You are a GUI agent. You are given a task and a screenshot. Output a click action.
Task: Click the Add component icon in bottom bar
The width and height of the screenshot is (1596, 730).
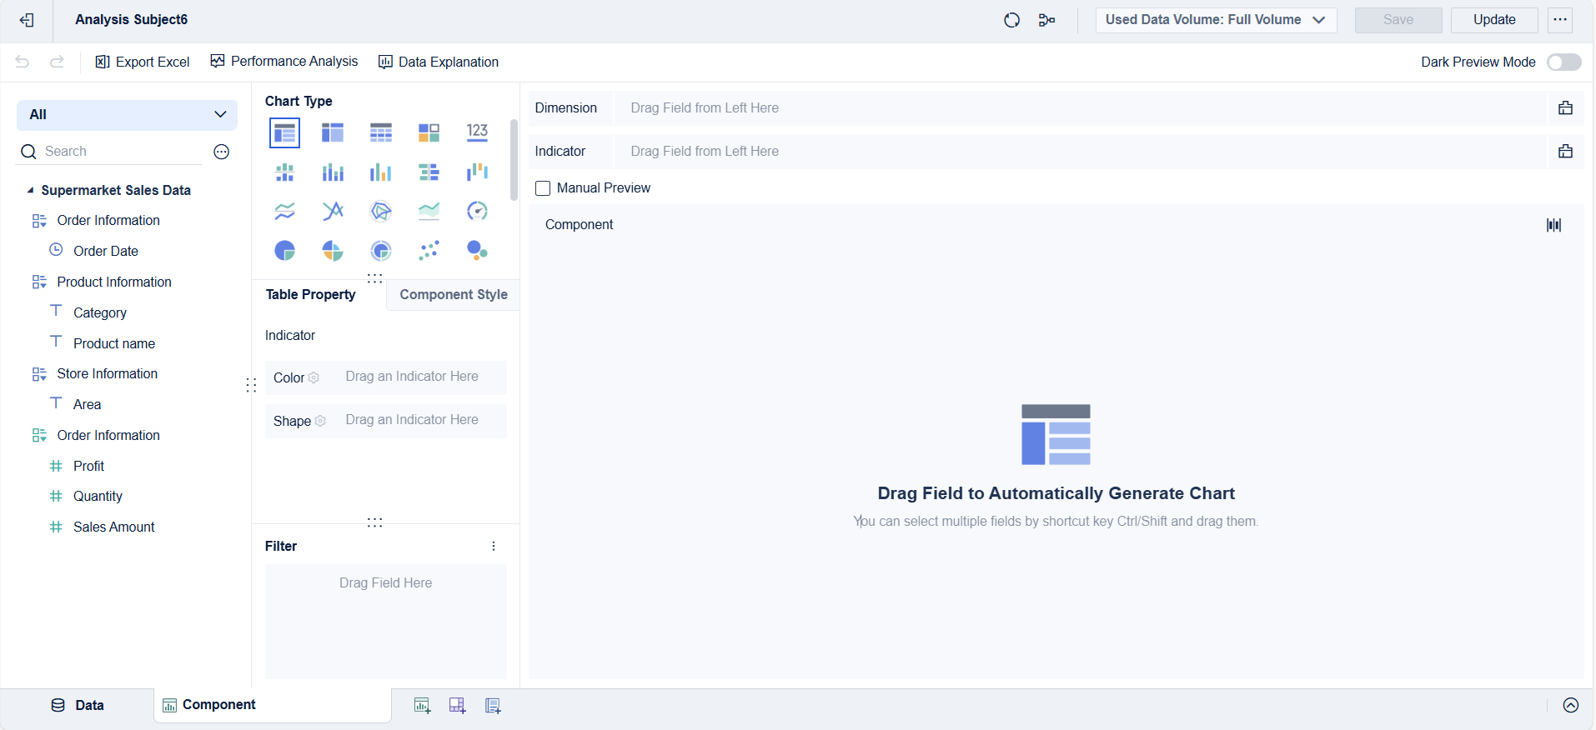[x=423, y=706]
